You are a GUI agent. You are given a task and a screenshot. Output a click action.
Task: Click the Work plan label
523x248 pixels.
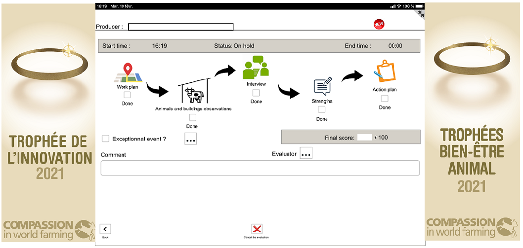[127, 87]
